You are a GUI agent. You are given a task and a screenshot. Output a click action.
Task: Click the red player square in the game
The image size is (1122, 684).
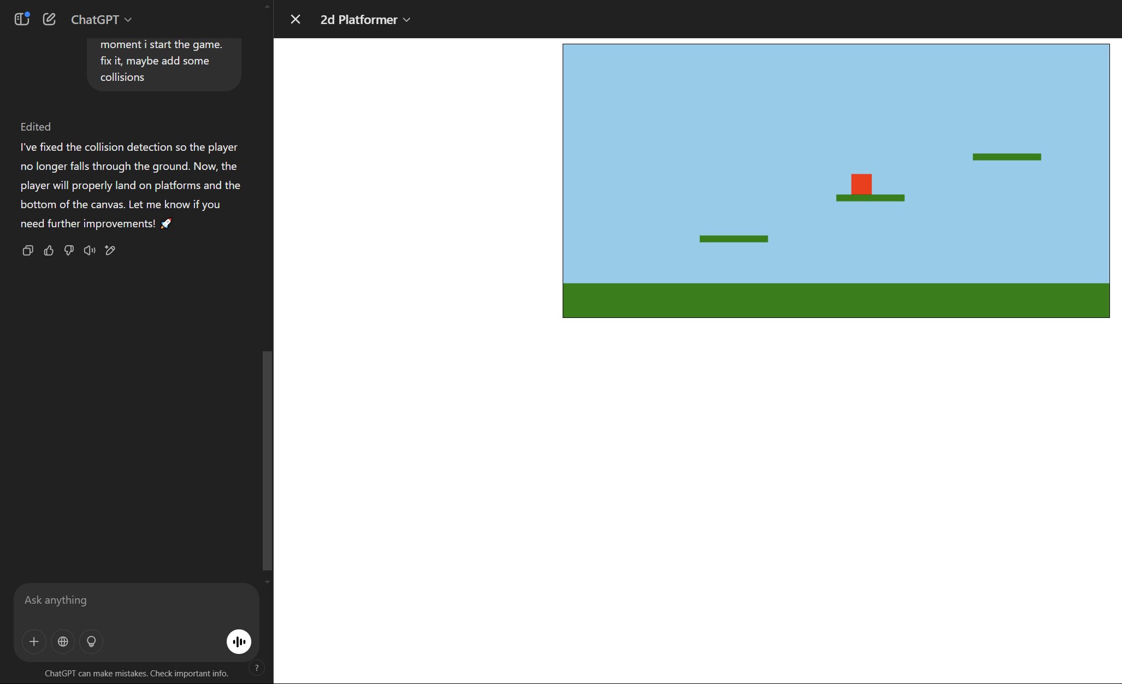[x=861, y=184]
